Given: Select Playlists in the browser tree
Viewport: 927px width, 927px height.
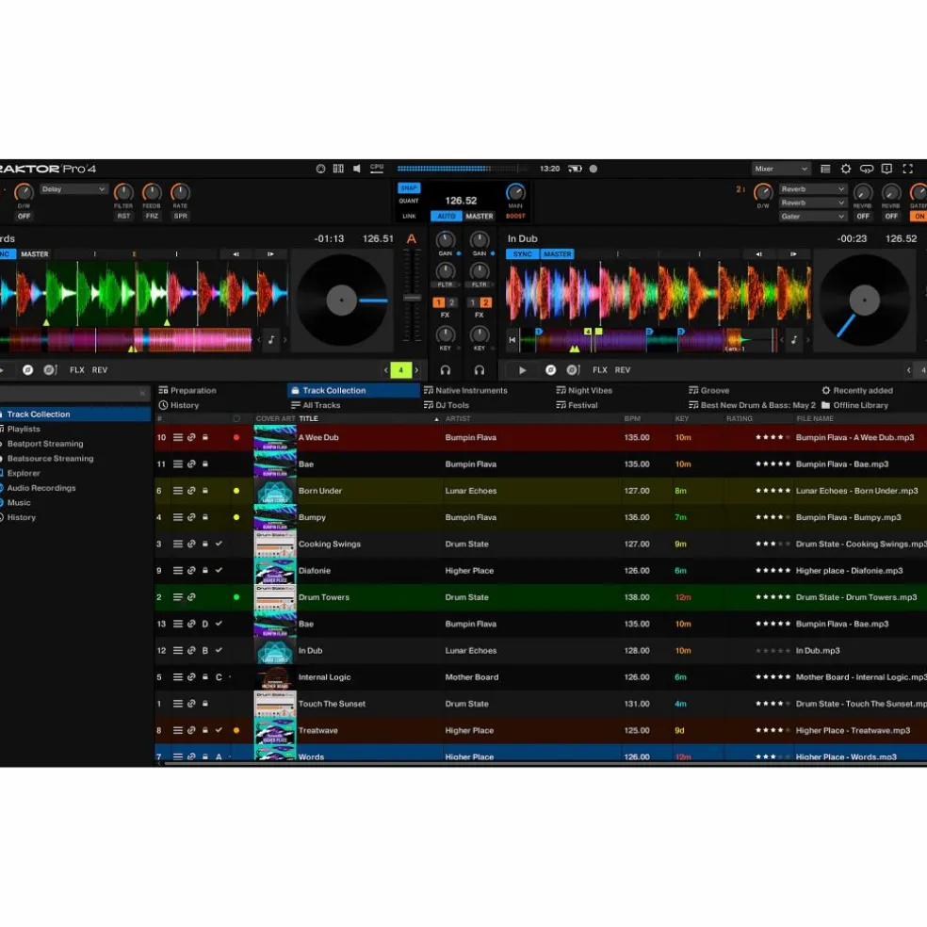Looking at the screenshot, I should point(24,430).
